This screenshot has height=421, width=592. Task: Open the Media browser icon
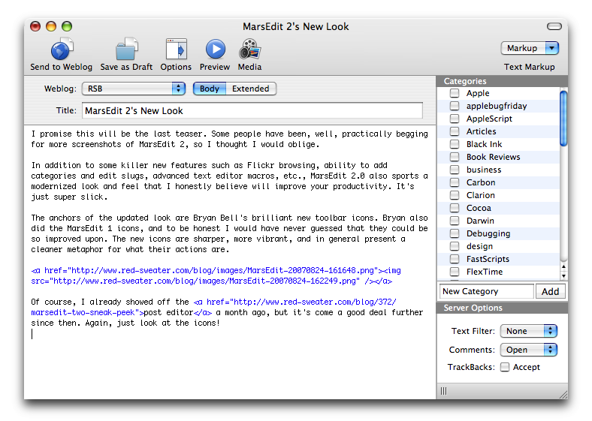pos(249,50)
